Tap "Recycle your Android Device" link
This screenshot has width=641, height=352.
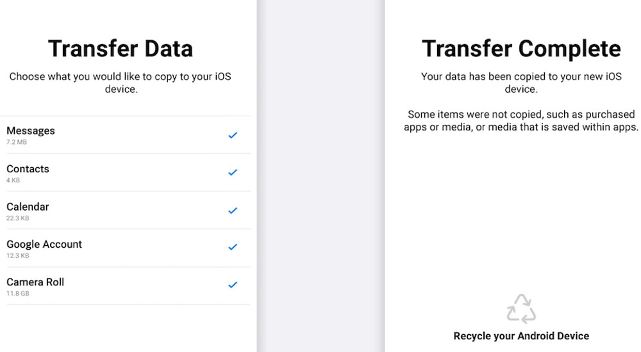pyautogui.click(x=521, y=336)
